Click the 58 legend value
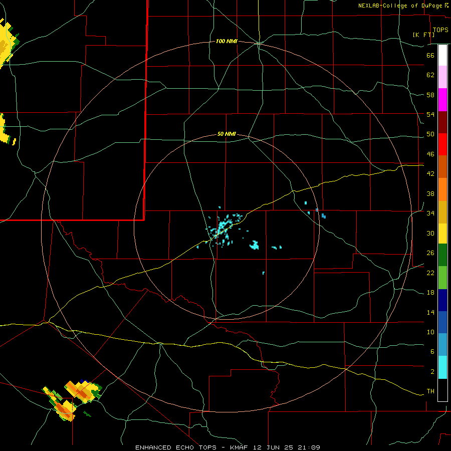Image resolution: width=451 pixels, height=451 pixels. 430,95
